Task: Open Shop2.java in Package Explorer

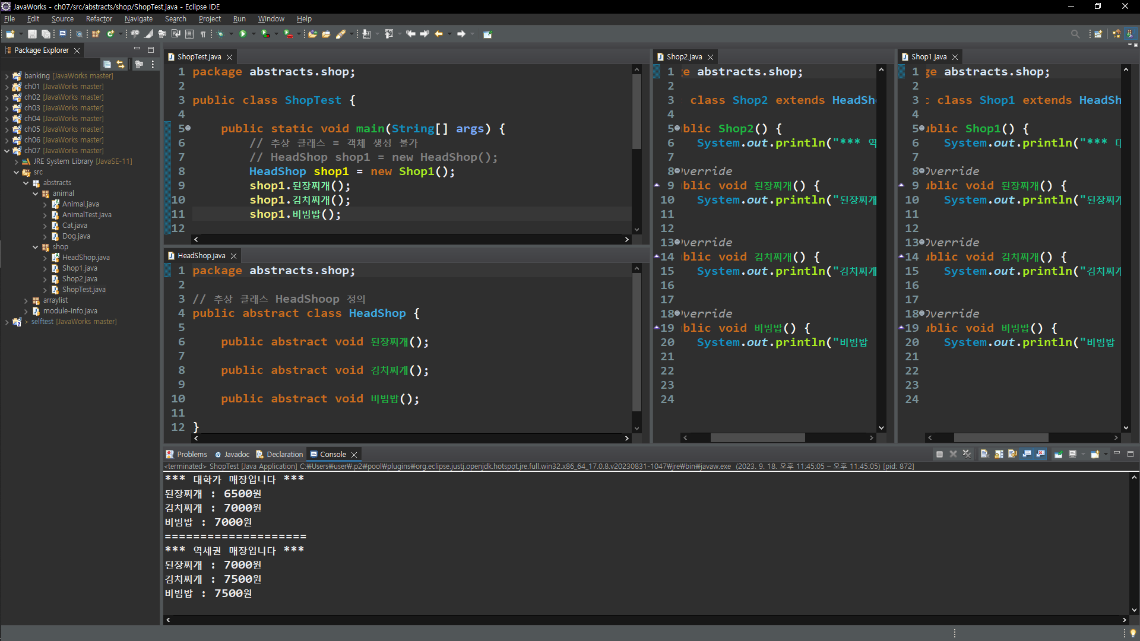Action: [x=80, y=279]
